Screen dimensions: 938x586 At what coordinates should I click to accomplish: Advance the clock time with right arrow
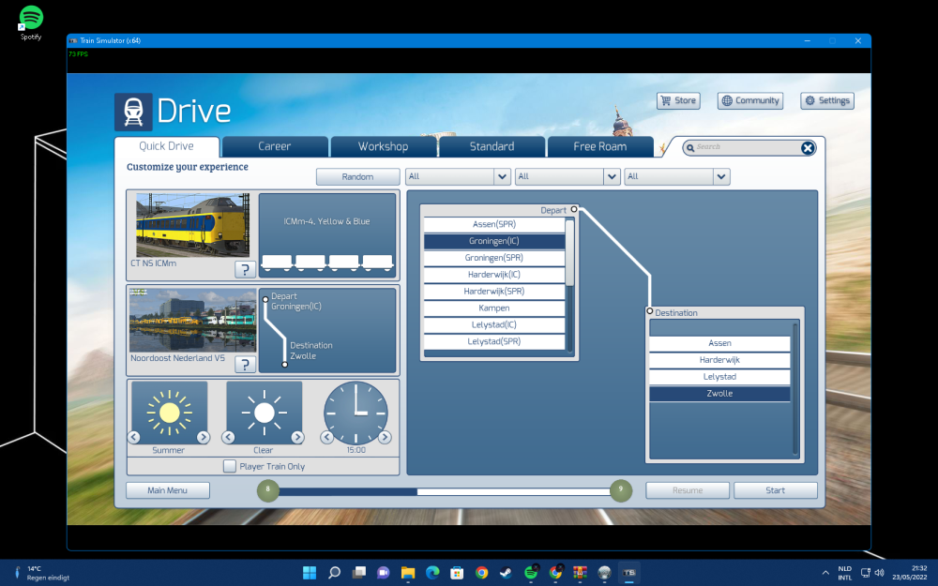coord(384,437)
